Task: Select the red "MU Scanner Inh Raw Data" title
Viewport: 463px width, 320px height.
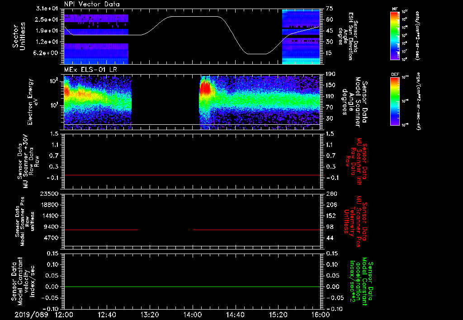Action: (x=356, y=161)
